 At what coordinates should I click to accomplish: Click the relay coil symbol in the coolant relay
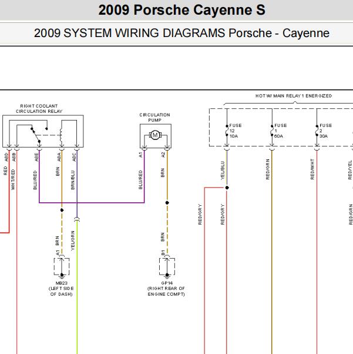point(61,135)
